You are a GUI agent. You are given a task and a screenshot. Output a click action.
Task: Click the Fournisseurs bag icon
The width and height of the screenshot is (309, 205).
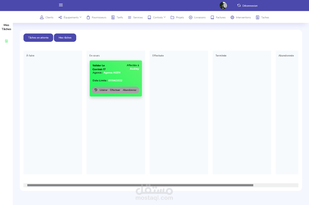[x=88, y=17]
